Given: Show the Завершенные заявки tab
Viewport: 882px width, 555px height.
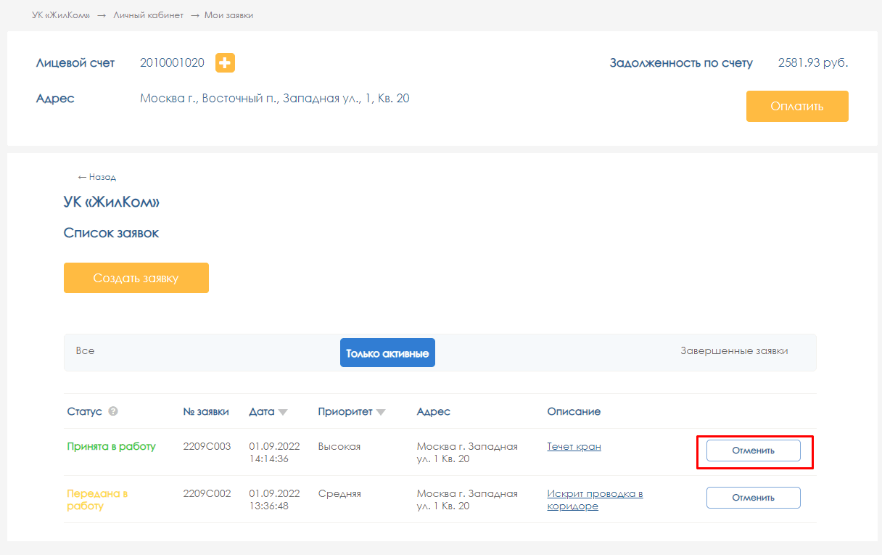Looking at the screenshot, I should 734,351.
